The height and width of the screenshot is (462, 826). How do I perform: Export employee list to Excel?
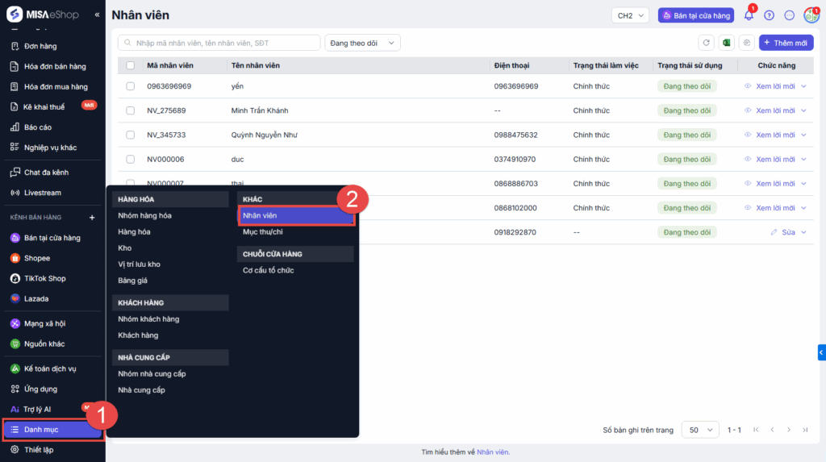(x=727, y=43)
